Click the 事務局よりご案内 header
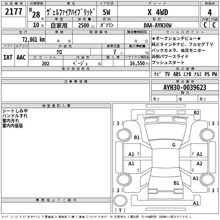The width and height of the screenshot is (220, 220). click(x=56, y=200)
